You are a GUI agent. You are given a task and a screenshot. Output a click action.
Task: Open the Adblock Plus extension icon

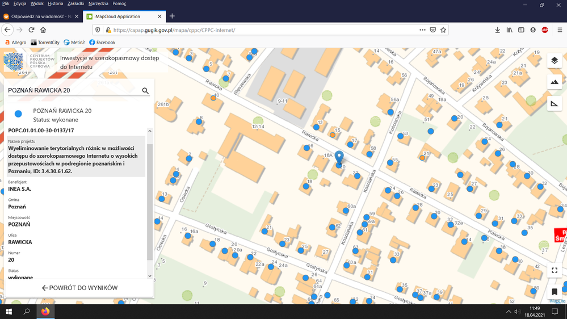[x=545, y=30]
